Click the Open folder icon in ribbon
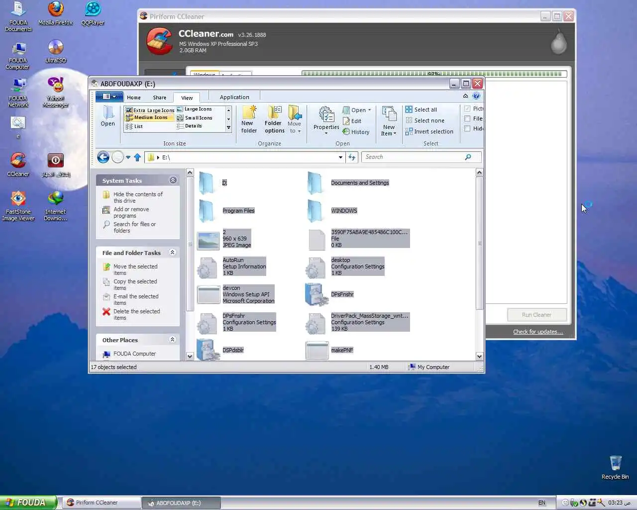Viewport: 637px width, 510px height. tap(107, 117)
